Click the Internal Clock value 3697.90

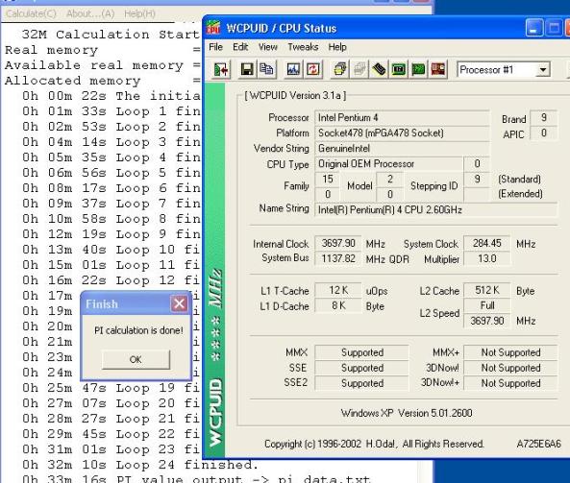coord(338,243)
